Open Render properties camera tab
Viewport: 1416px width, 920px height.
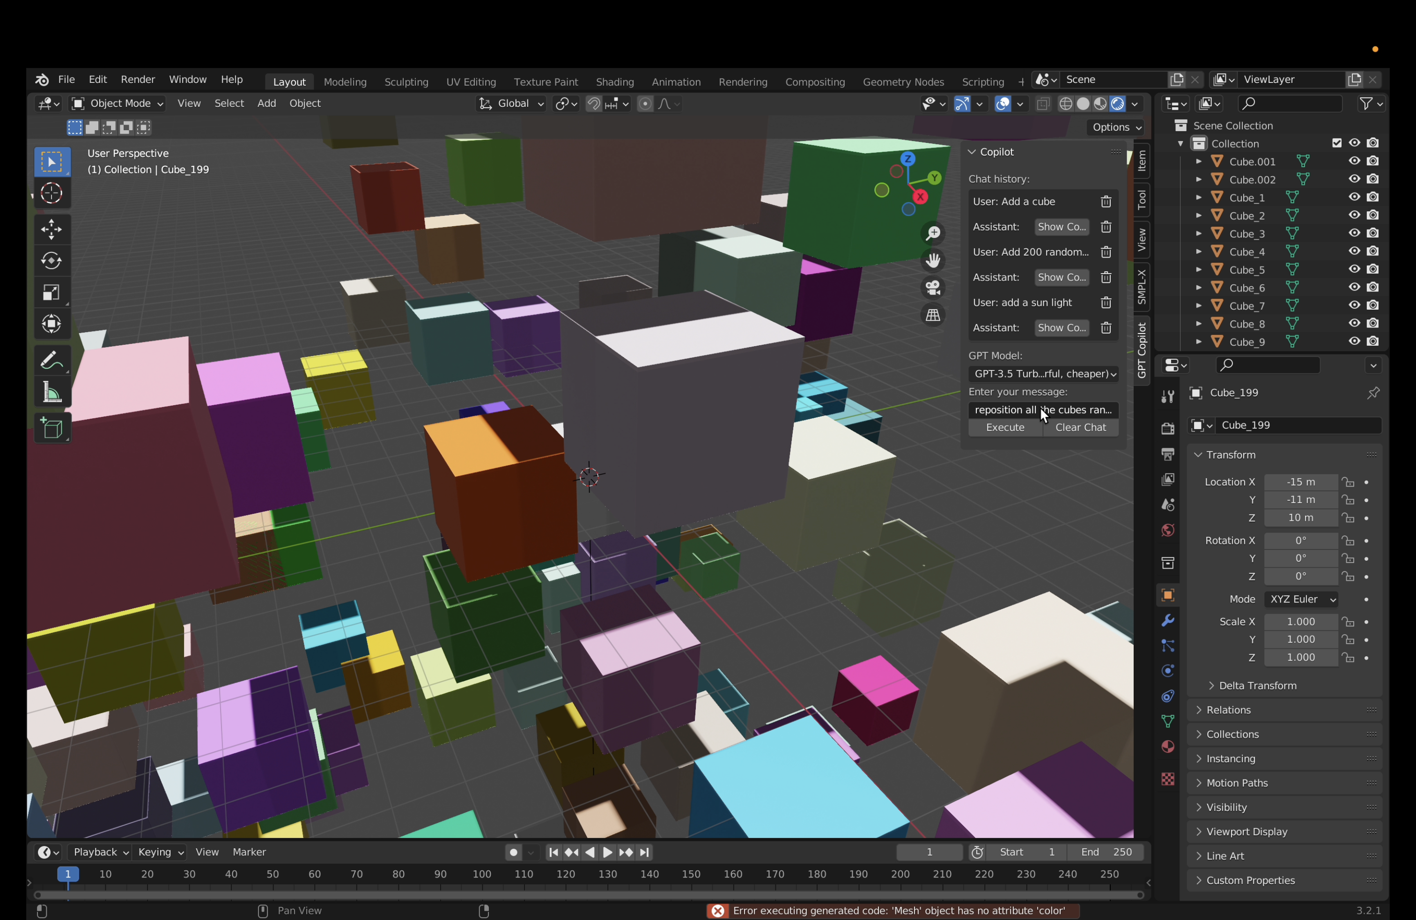pyautogui.click(x=1167, y=429)
